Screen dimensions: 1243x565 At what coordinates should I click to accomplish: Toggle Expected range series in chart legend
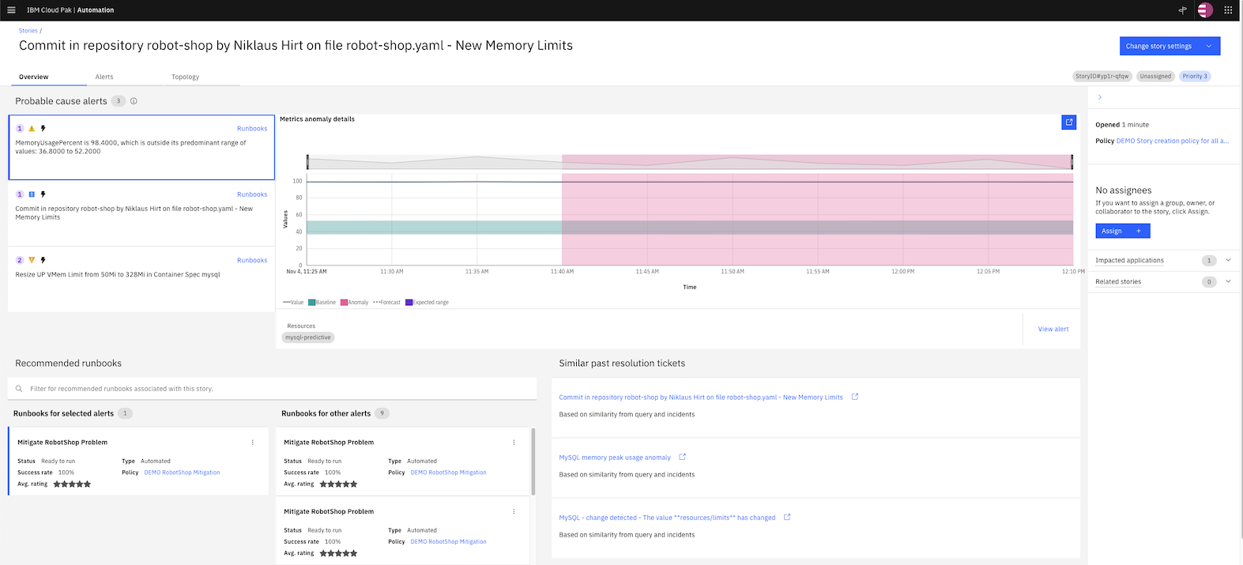click(x=427, y=303)
